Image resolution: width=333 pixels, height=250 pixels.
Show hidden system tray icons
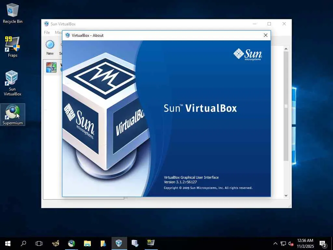point(275,243)
